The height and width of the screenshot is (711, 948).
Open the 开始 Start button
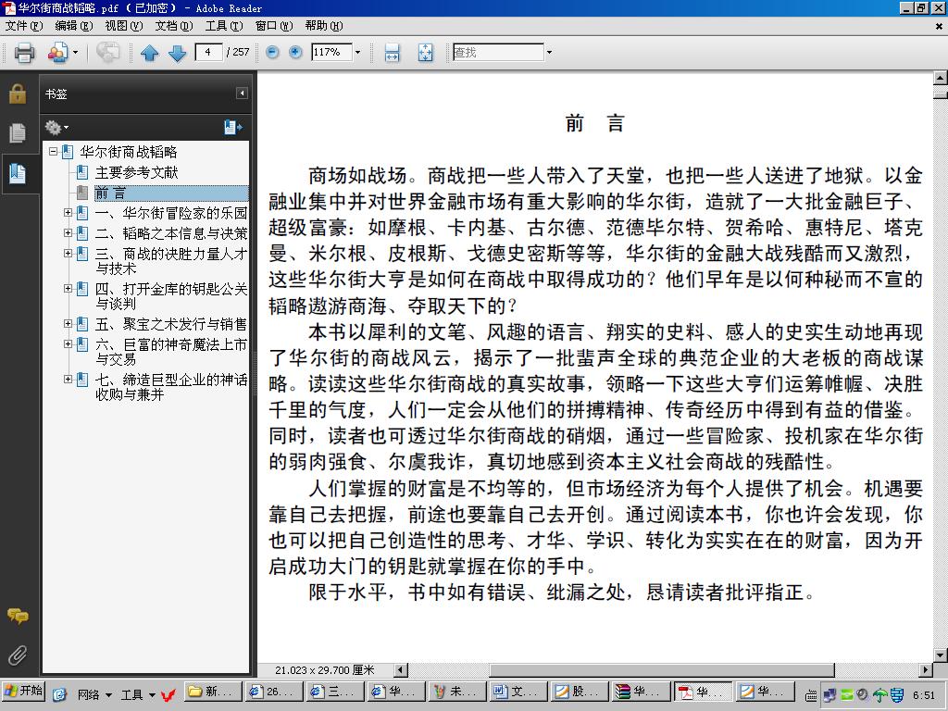pos(23,691)
